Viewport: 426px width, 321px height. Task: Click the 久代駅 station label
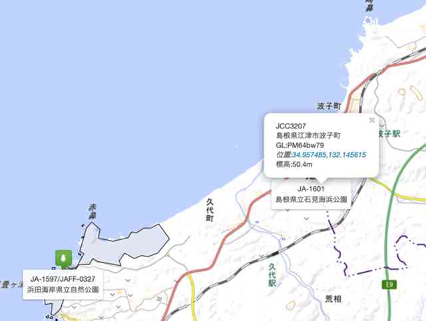(x=272, y=274)
